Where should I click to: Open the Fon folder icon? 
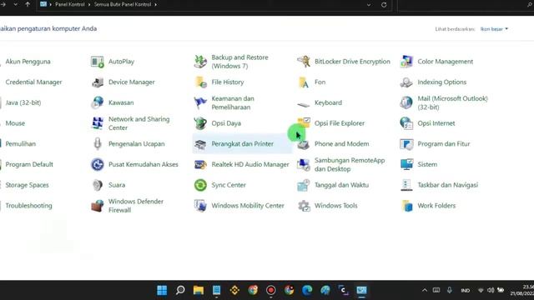pyautogui.click(x=304, y=82)
